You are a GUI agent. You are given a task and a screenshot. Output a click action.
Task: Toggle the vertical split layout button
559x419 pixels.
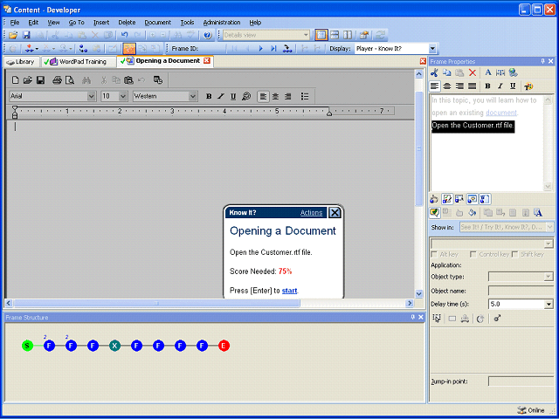click(x=348, y=35)
